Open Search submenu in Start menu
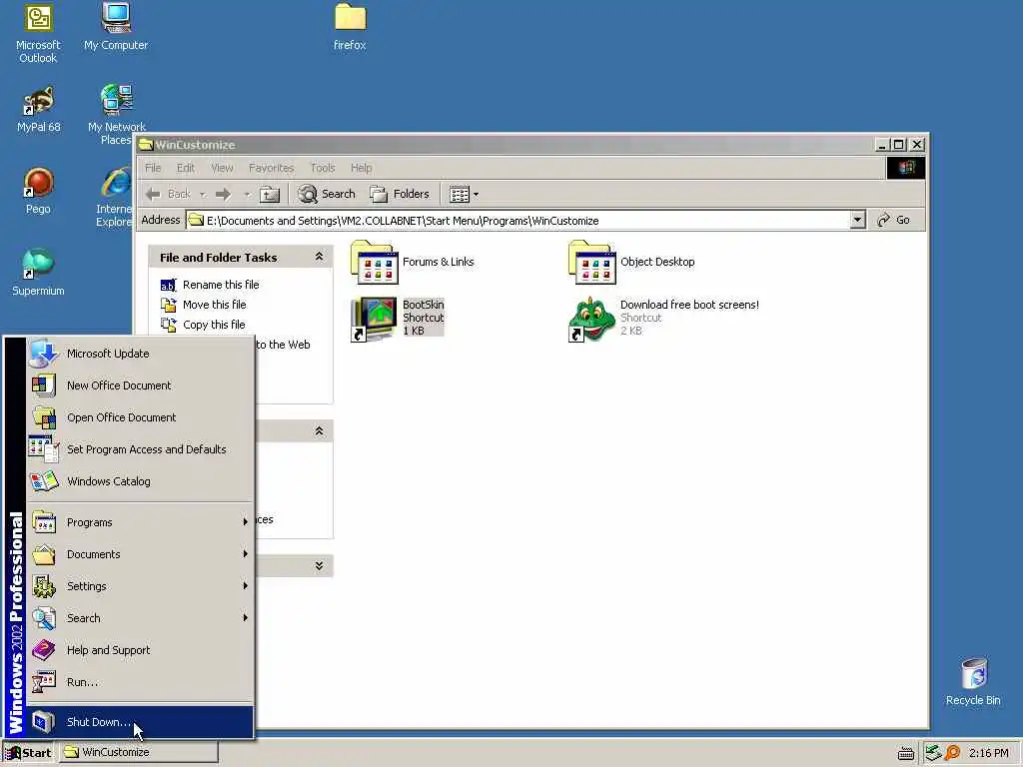 (x=140, y=618)
